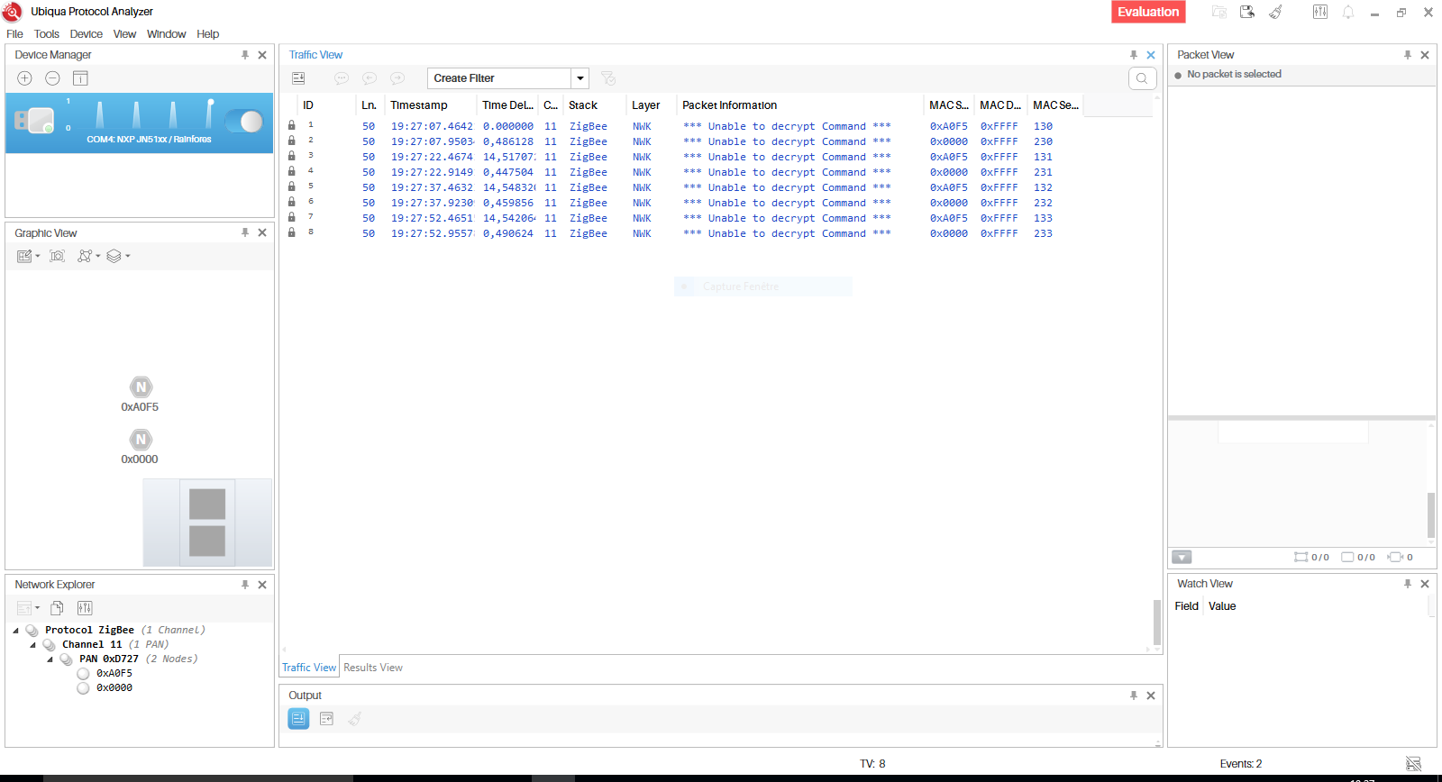Open the Tools menu

(x=46, y=34)
